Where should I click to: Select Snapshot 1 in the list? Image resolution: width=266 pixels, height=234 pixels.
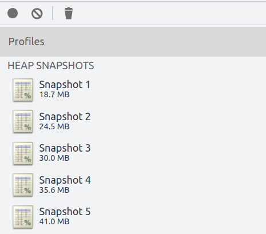click(x=133, y=90)
